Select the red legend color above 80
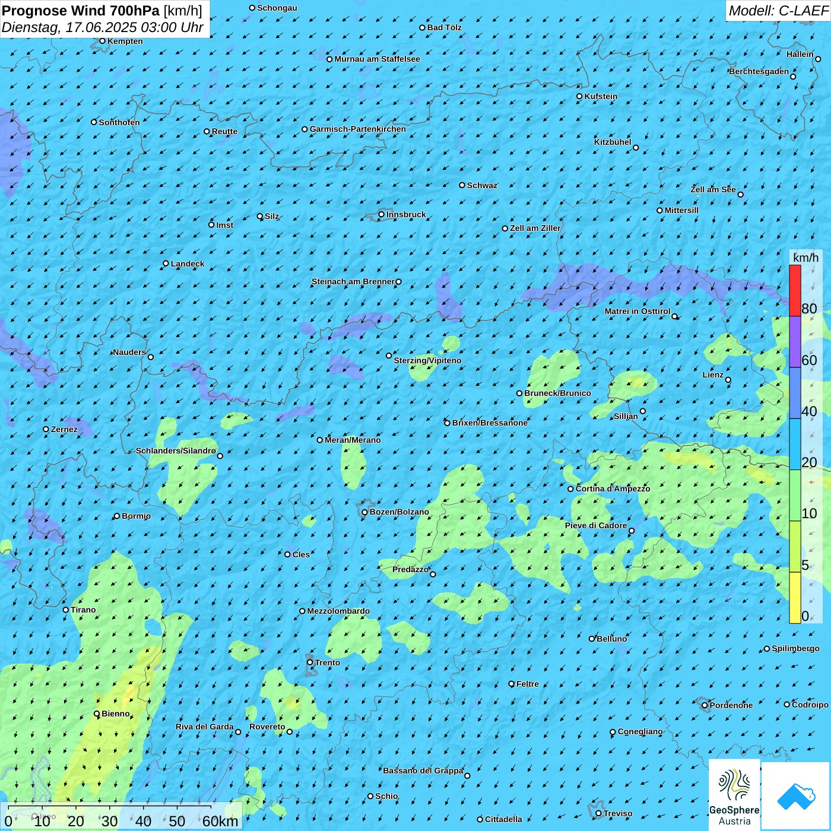 pyautogui.click(x=795, y=290)
